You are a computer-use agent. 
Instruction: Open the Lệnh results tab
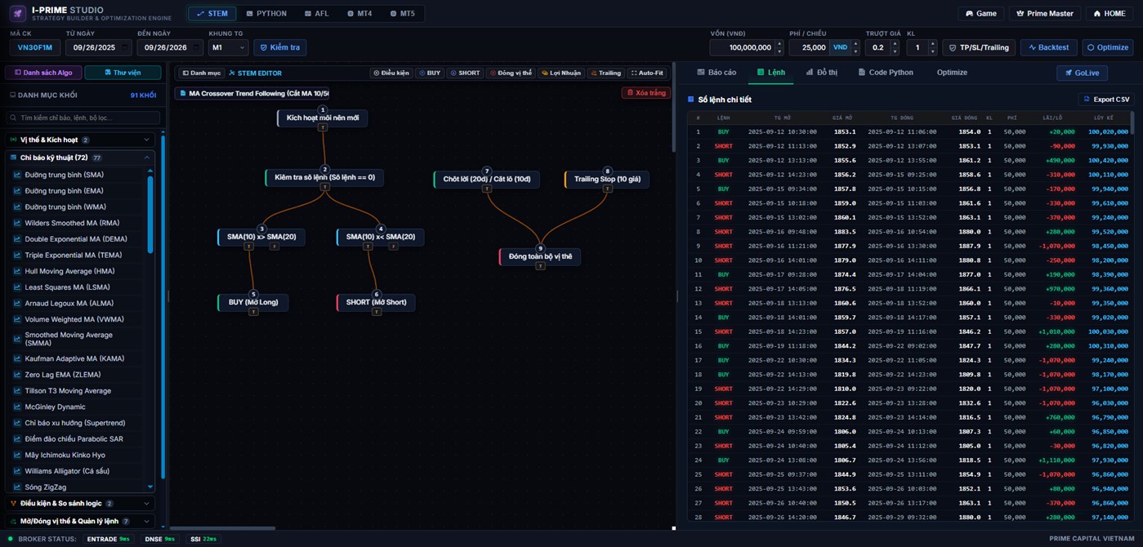[771, 73]
